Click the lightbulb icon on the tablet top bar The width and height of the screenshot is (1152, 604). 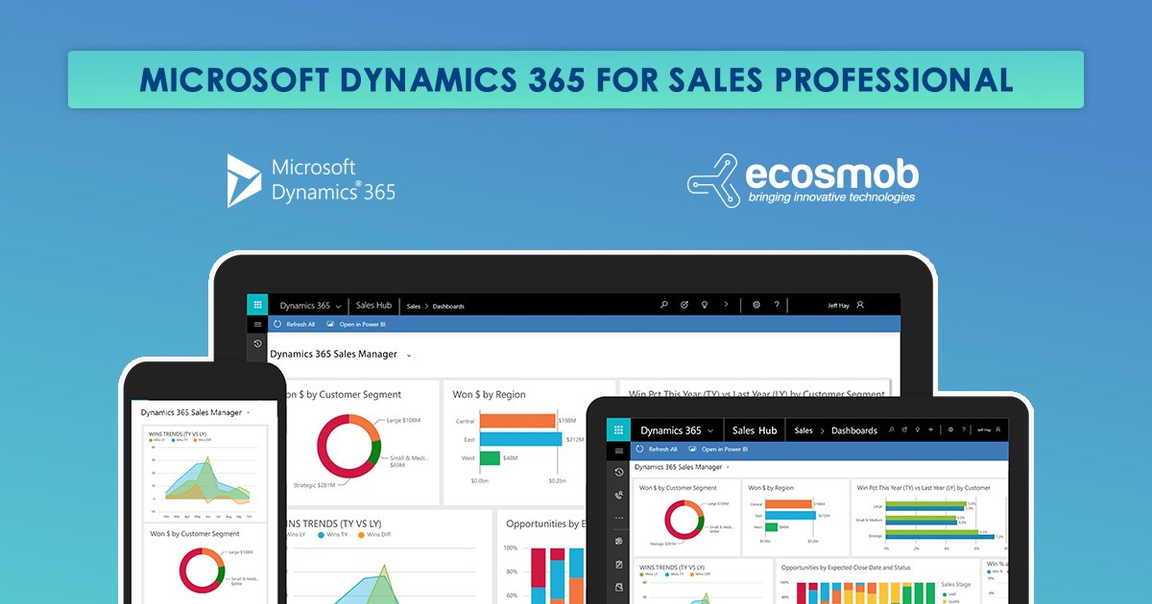click(918, 430)
